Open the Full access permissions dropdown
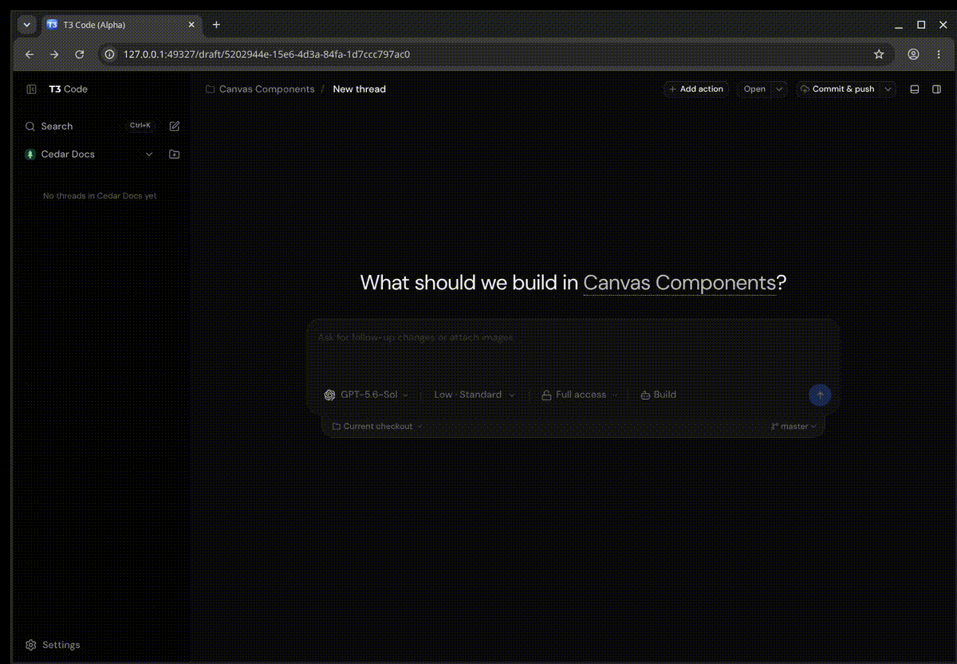Screen dimensions: 957x664 pyautogui.click(x=579, y=395)
